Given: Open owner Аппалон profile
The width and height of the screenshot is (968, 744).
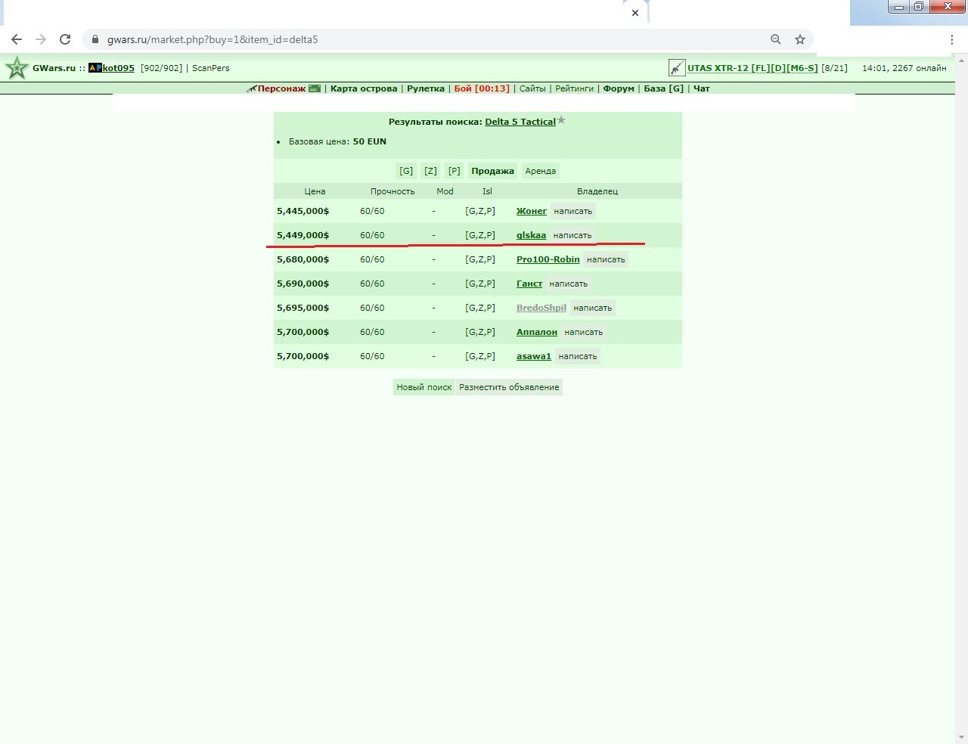Looking at the screenshot, I should [537, 332].
